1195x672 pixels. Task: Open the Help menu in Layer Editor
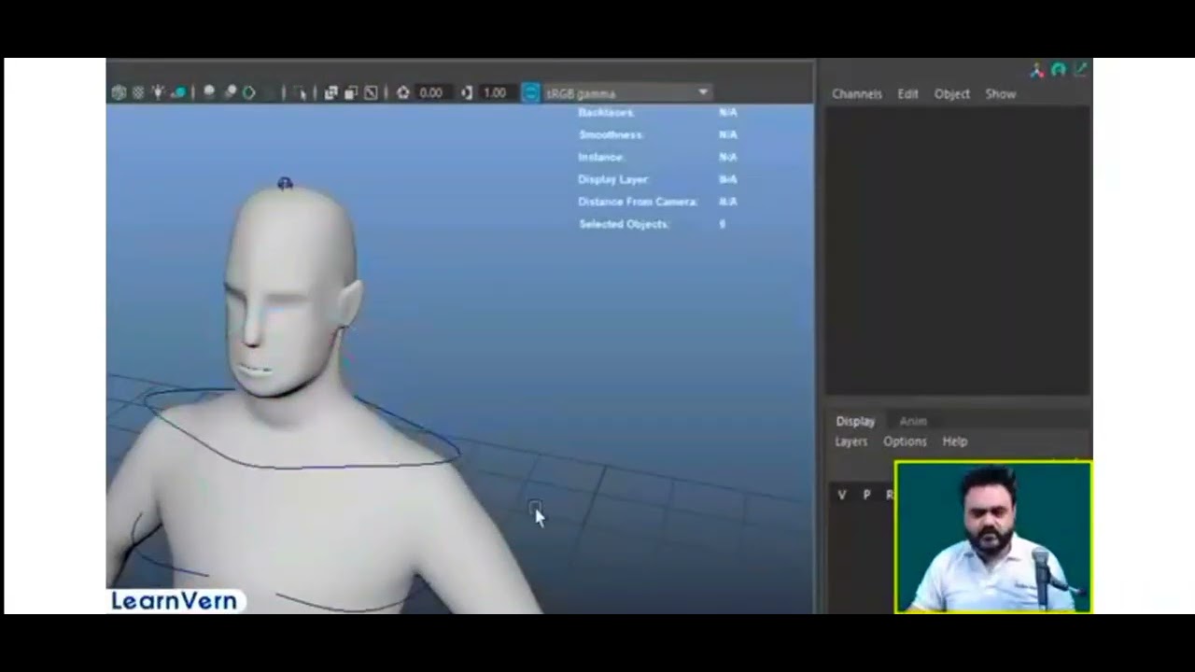pos(955,441)
